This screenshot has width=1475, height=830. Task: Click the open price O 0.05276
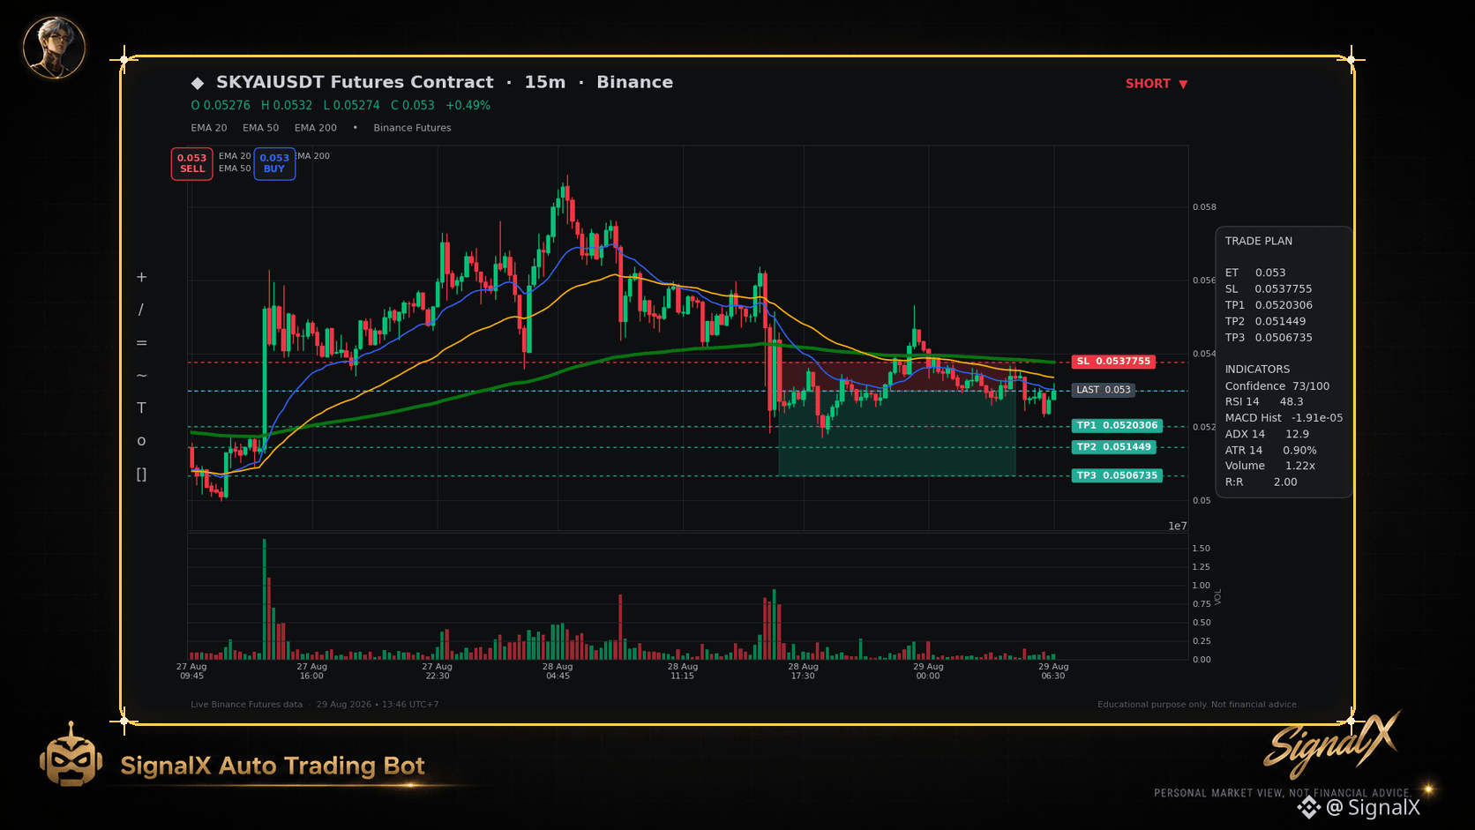(221, 105)
